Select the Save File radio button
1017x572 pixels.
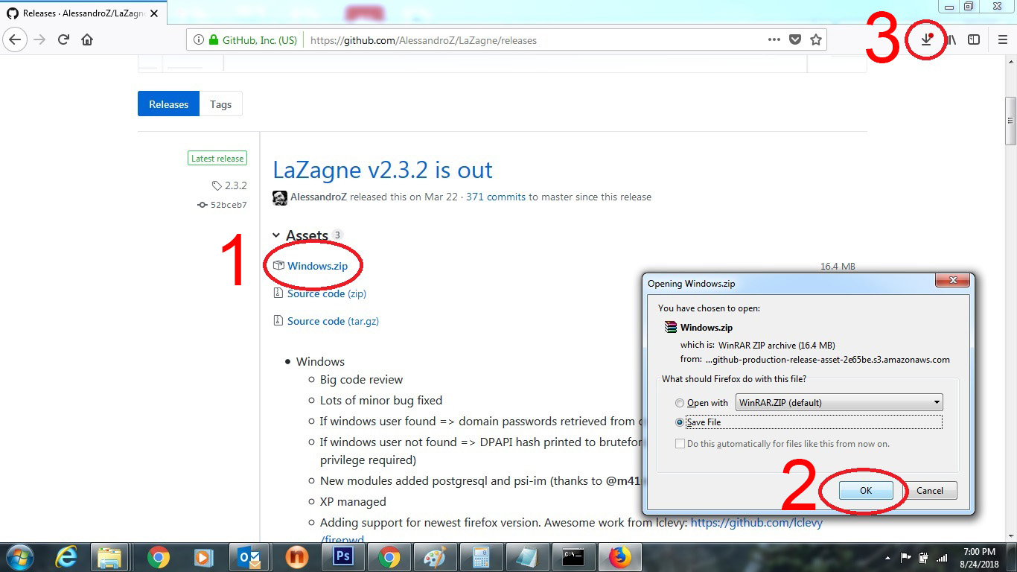pyautogui.click(x=679, y=422)
